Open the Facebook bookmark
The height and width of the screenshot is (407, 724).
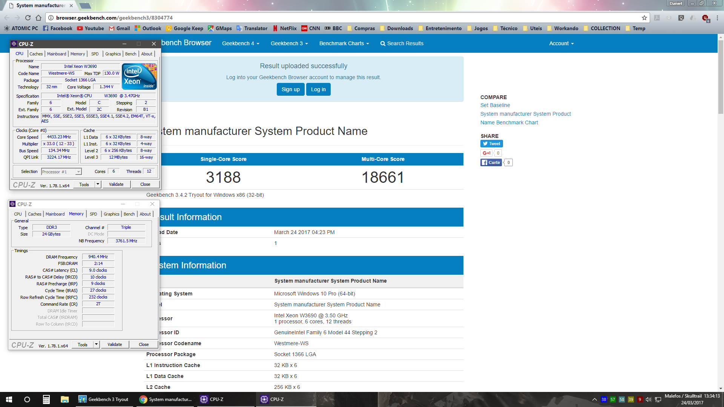click(x=57, y=28)
